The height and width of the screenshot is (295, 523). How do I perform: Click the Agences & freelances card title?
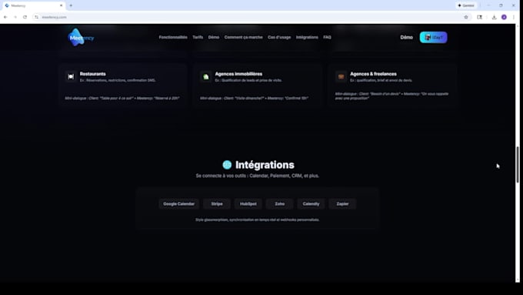pos(373,74)
